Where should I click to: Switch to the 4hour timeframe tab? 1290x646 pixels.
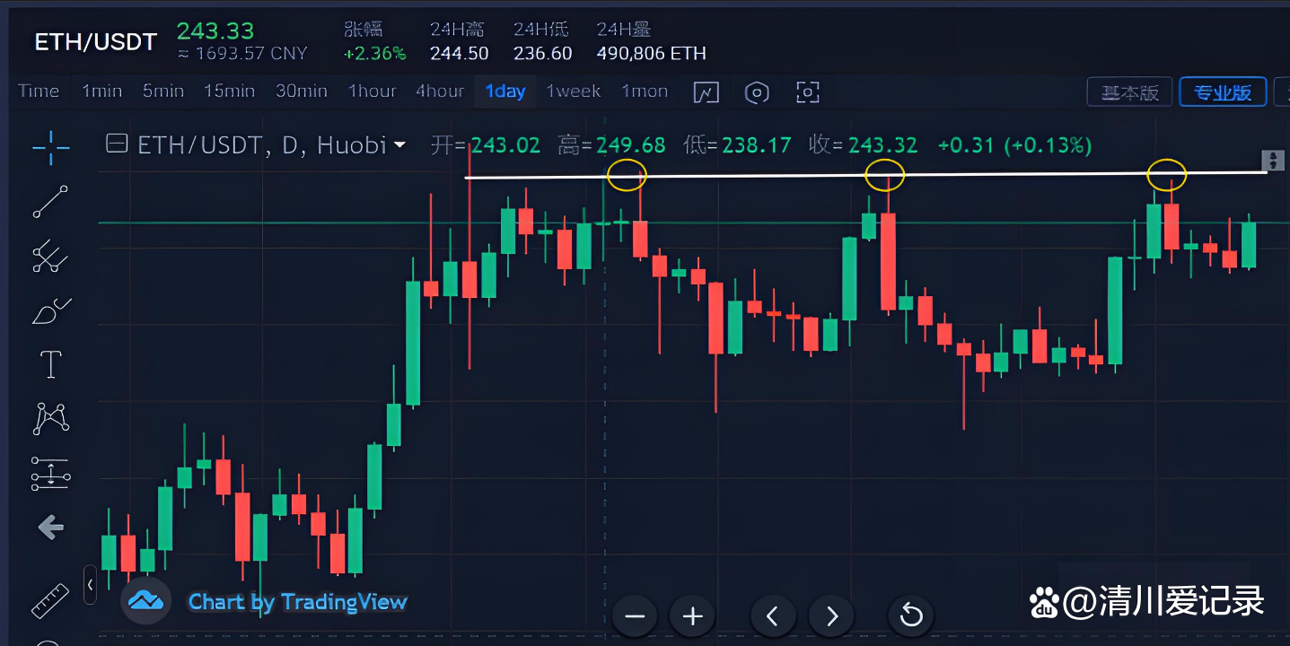pos(439,91)
